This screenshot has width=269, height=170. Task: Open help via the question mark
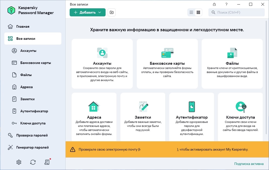(x=227, y=4)
